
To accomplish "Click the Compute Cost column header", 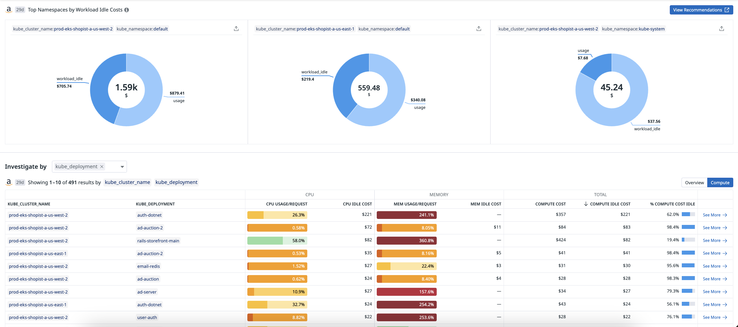I will coord(550,204).
